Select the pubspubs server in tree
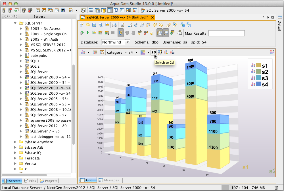 38,55
